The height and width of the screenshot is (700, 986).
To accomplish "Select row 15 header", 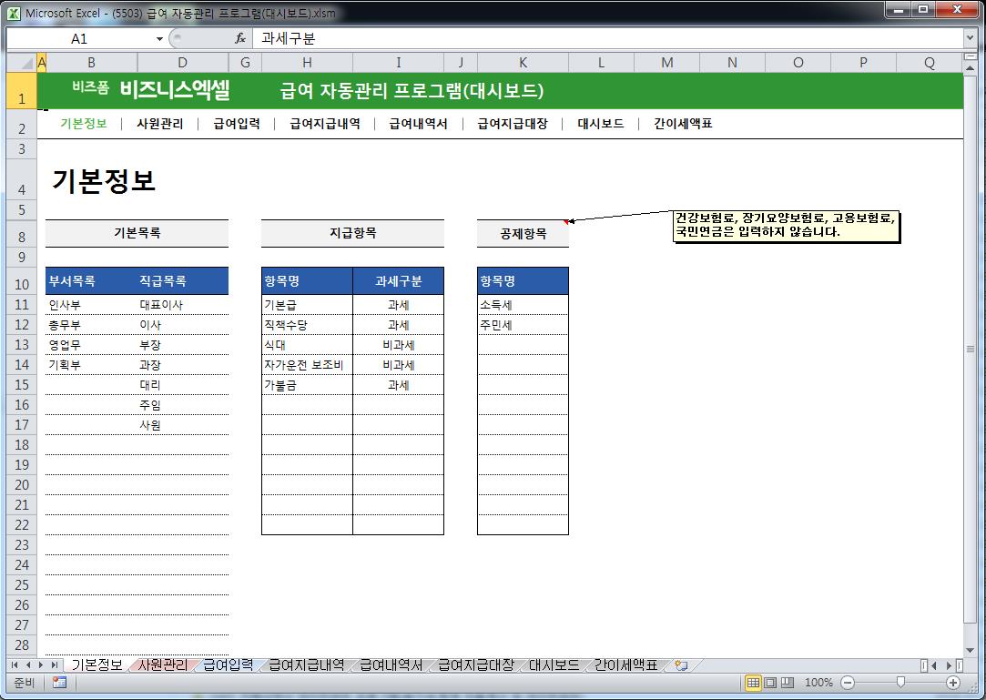I will [x=21, y=385].
